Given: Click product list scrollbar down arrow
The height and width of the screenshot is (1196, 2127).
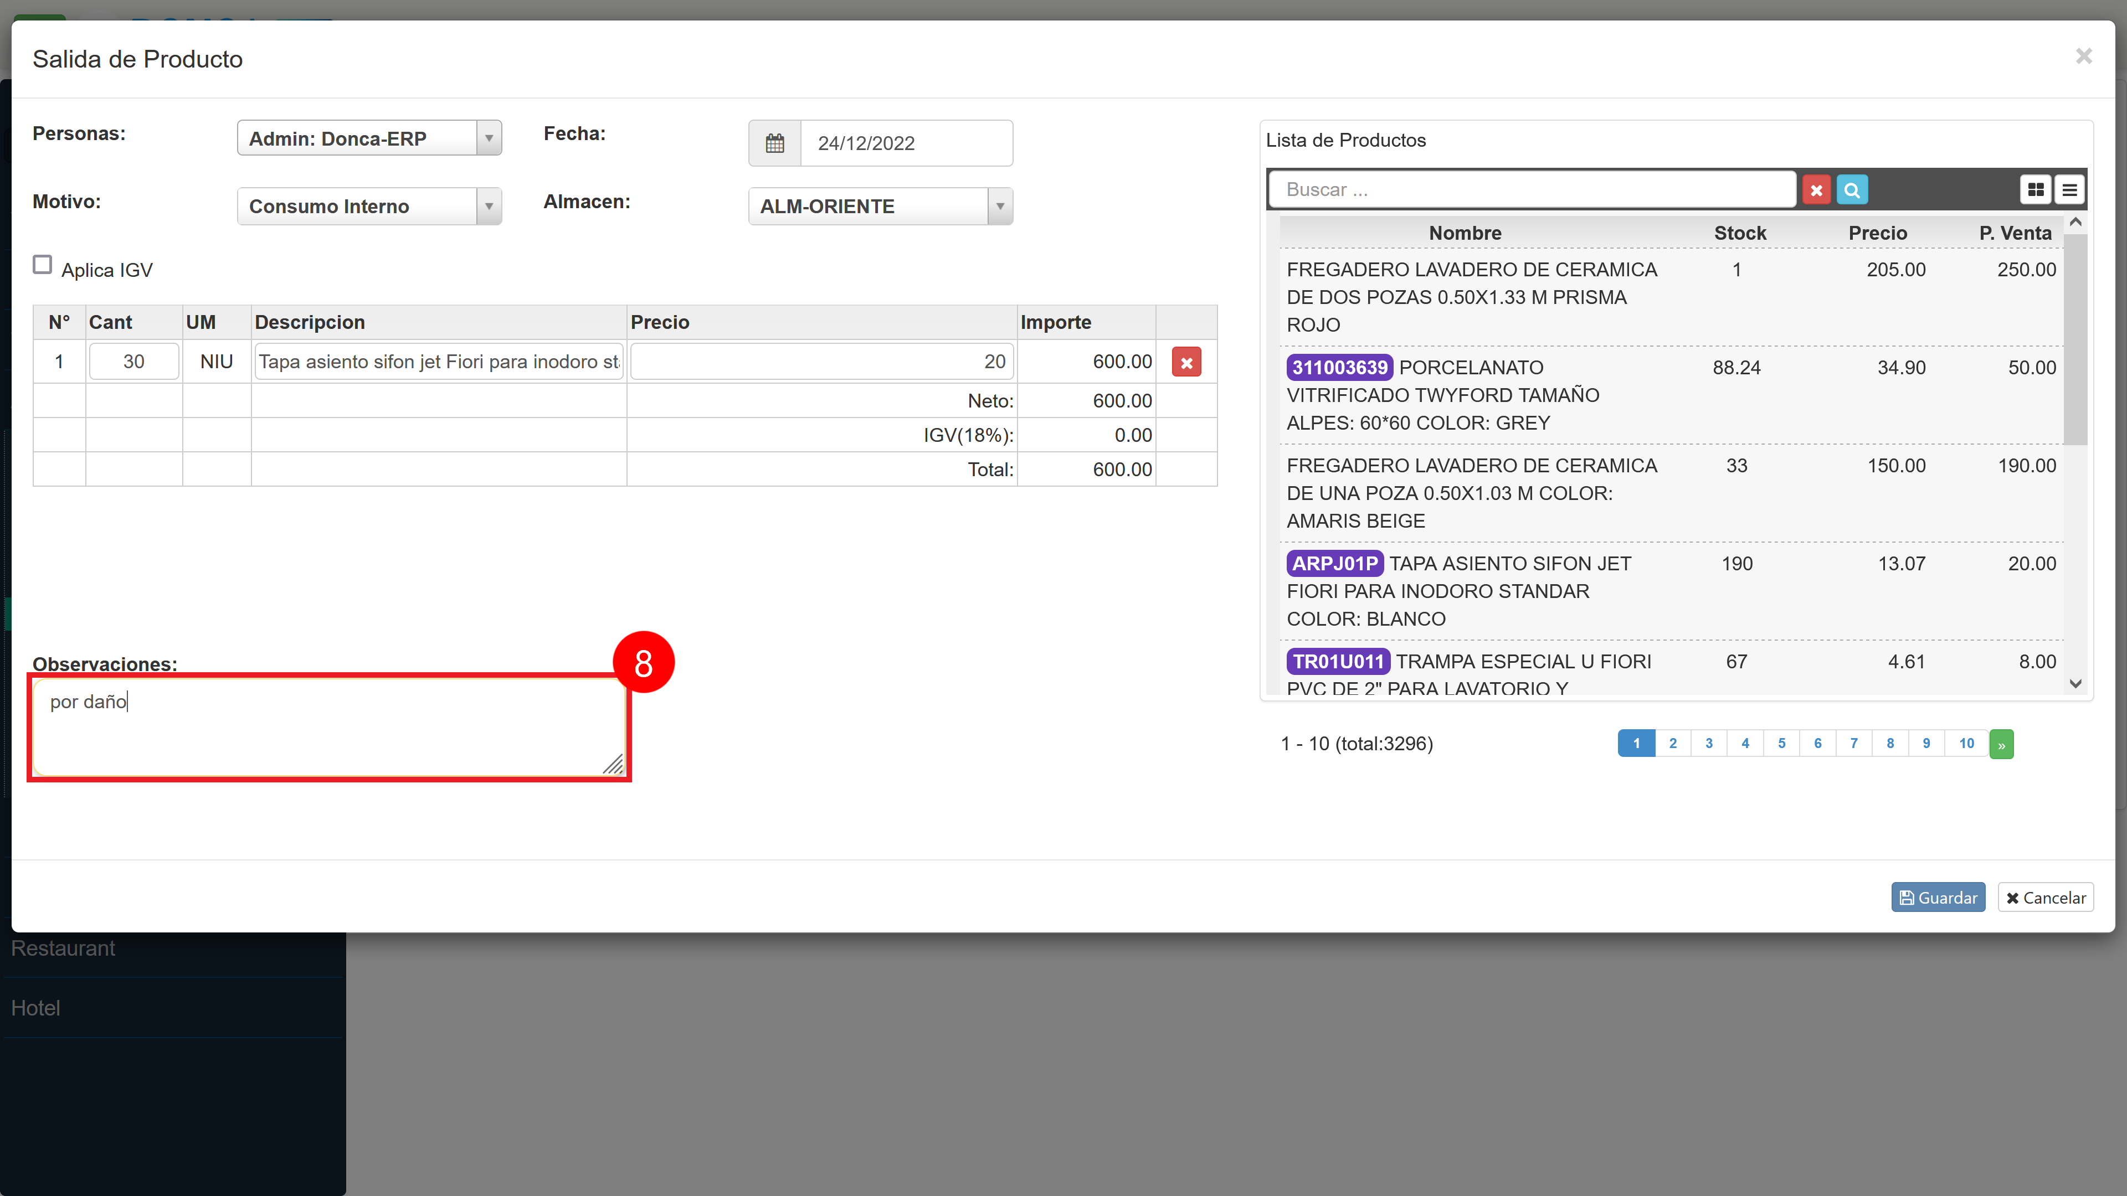Looking at the screenshot, I should (2075, 683).
